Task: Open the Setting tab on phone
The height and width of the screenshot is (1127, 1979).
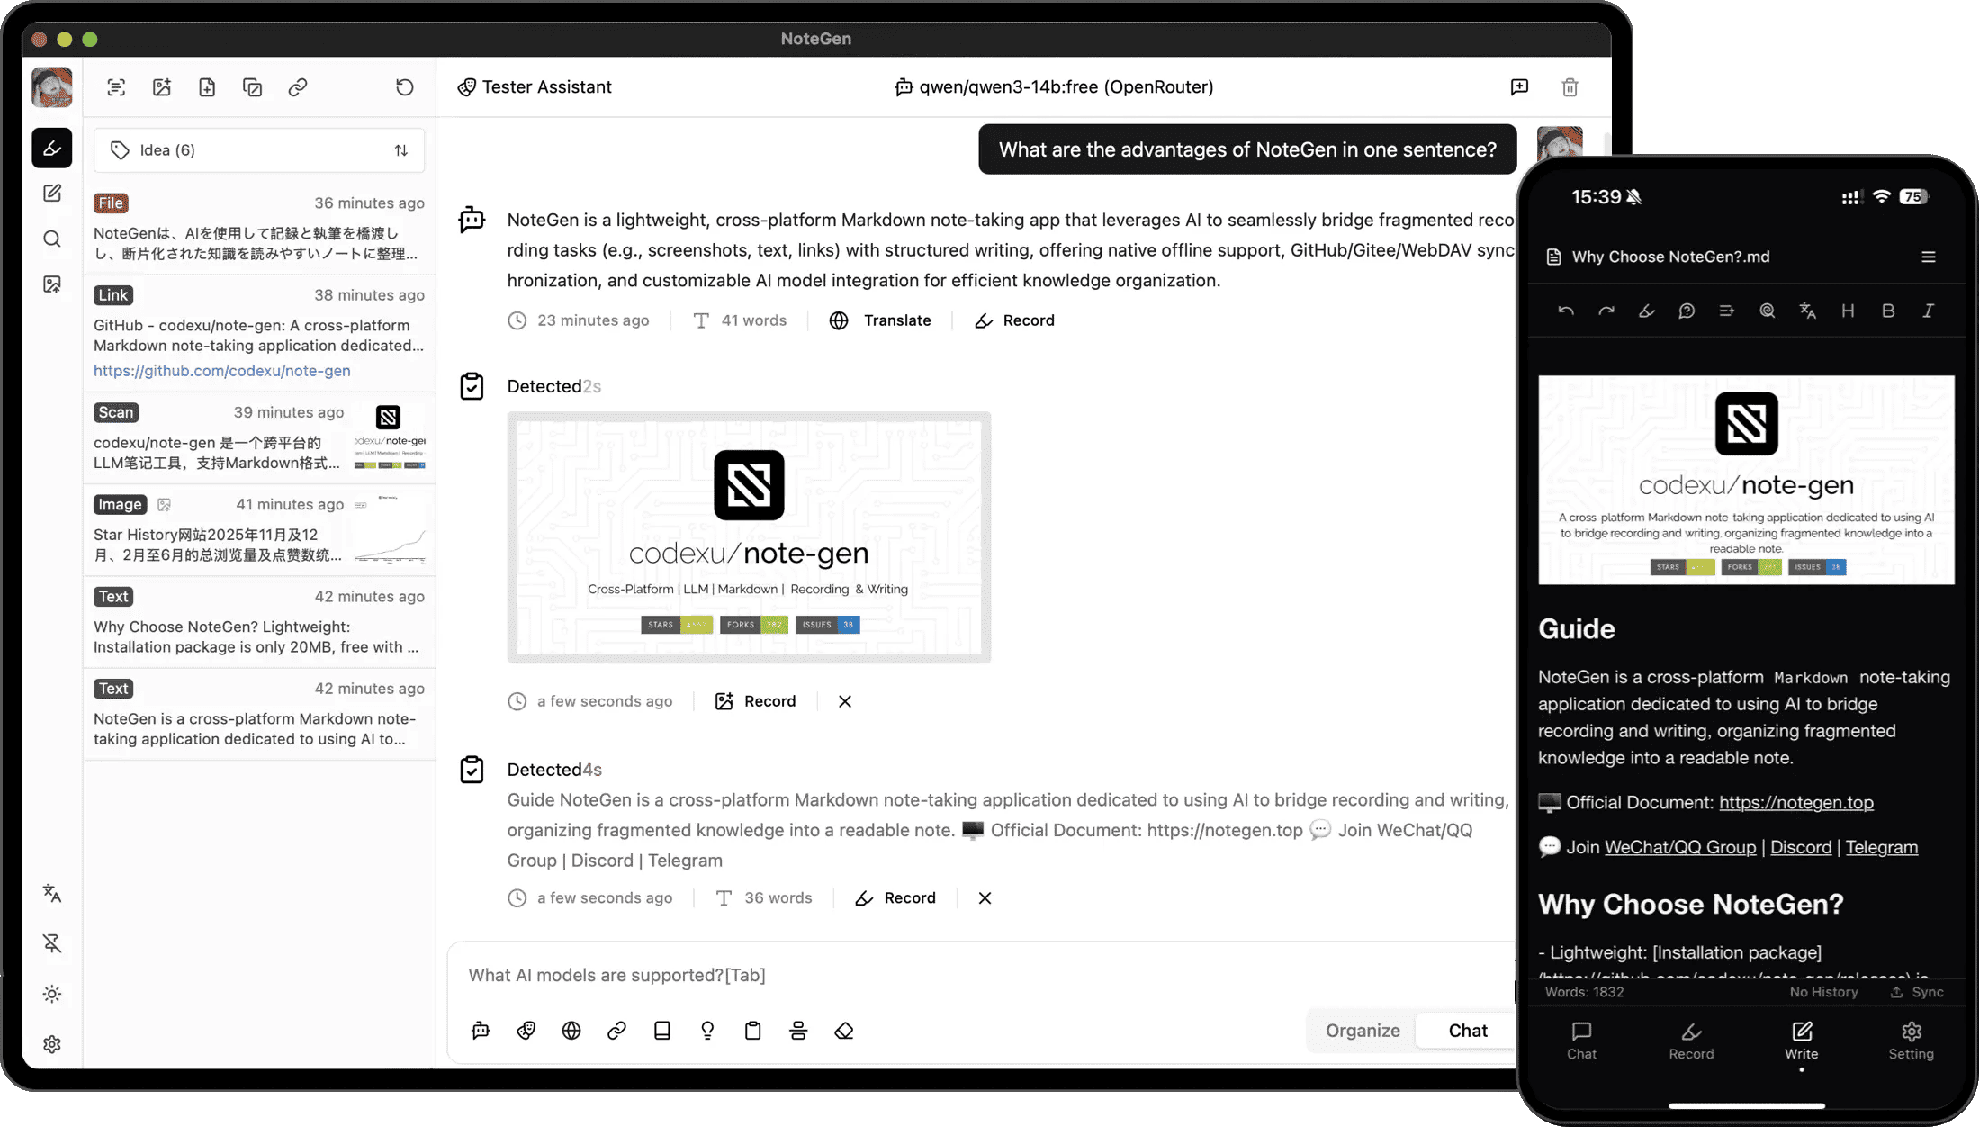Action: 1911,1041
